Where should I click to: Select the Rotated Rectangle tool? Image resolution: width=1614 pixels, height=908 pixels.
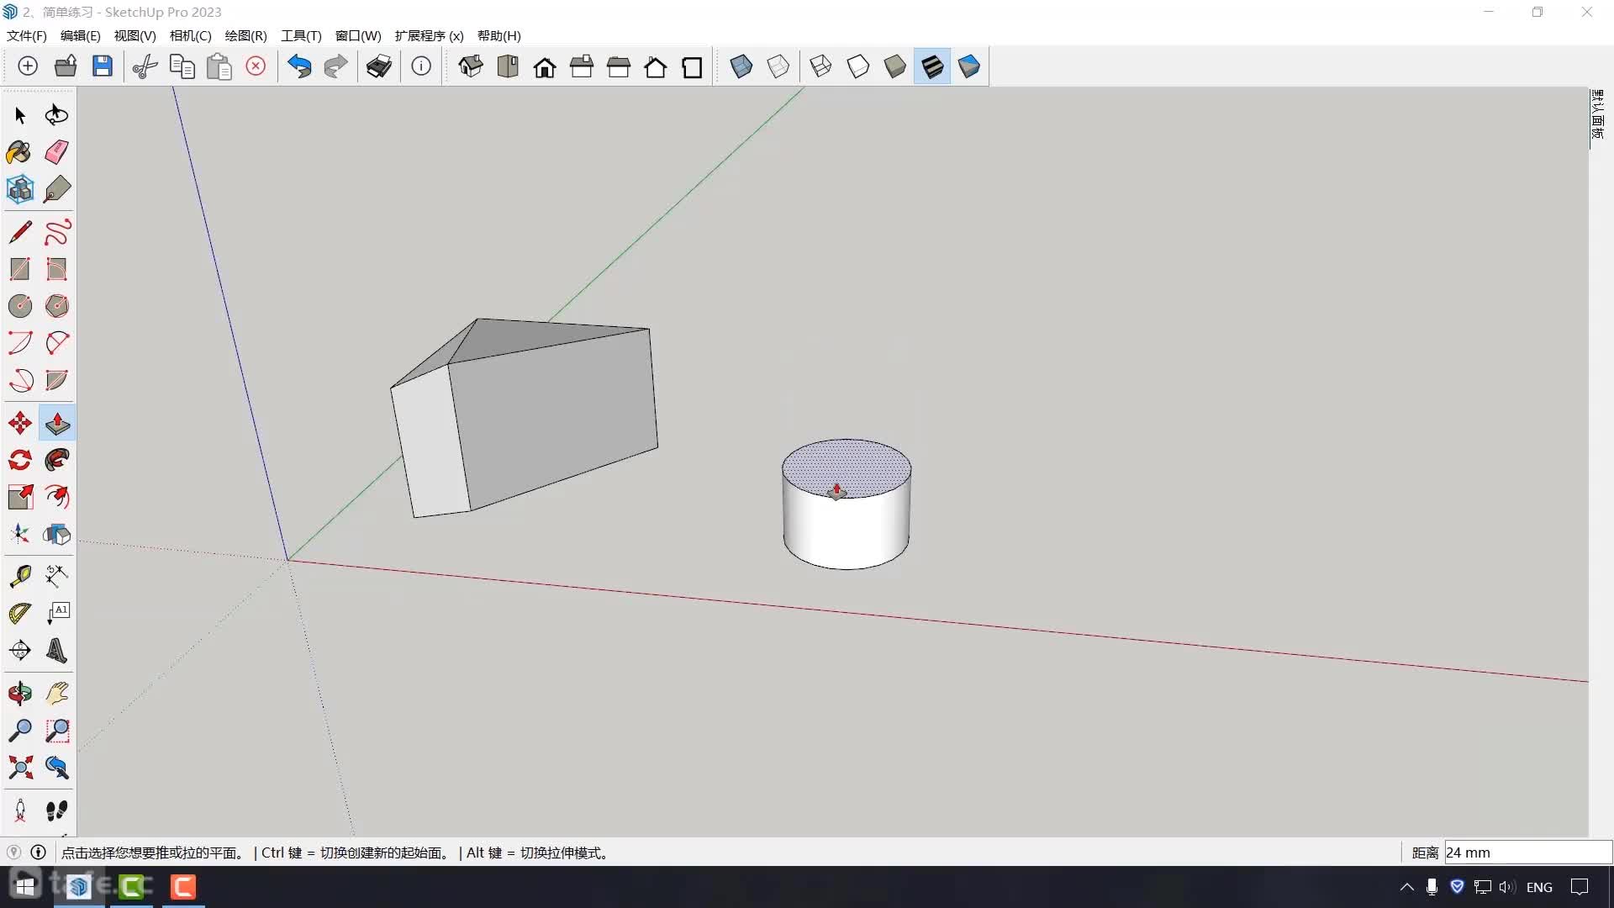[57, 269]
